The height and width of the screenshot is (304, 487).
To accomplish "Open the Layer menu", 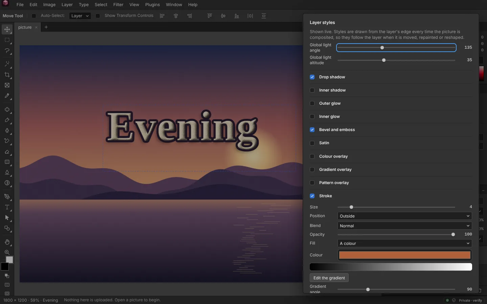I will pos(67,5).
